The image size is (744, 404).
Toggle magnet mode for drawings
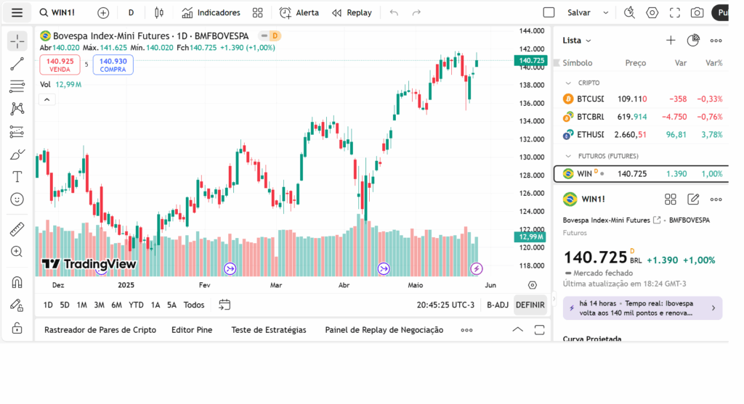17,282
